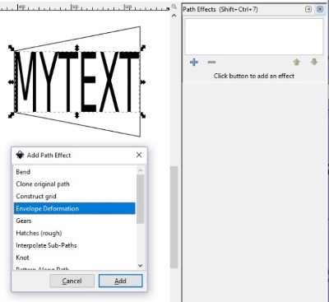
Task: Click the horizontal ruler above the canvas
Action: tap(85, 7)
